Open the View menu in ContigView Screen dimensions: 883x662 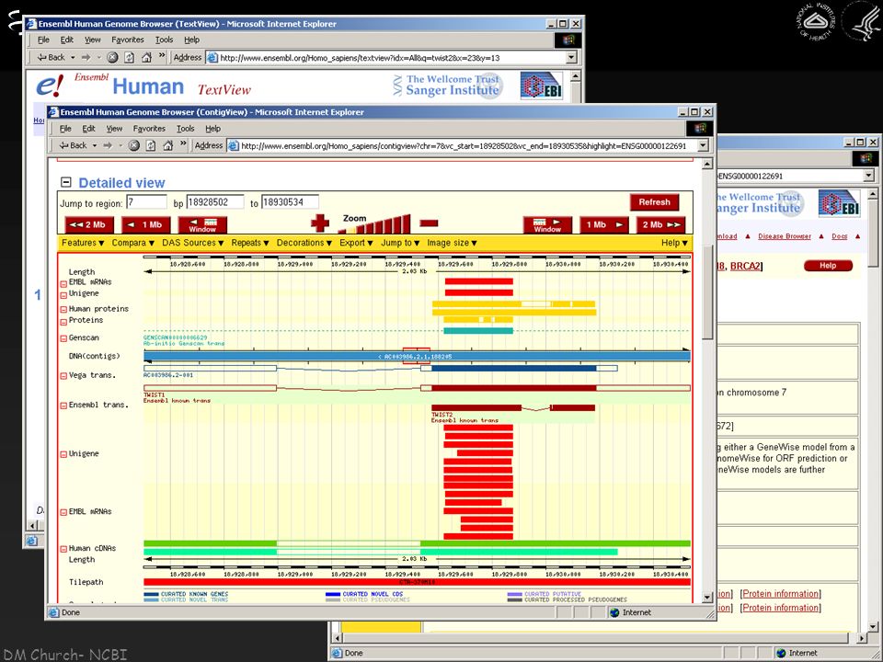114,129
